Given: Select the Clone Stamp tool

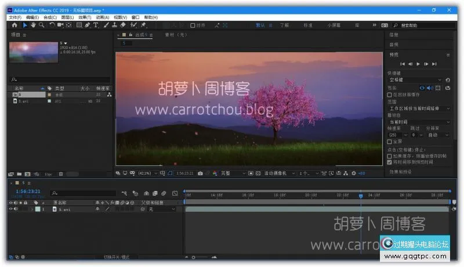Looking at the screenshot, I should pyautogui.click(x=114, y=25).
